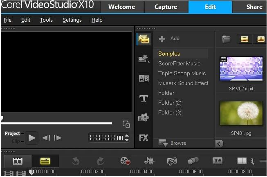Click the 00:00:04.00 timeline ruler mark

coord(142,172)
